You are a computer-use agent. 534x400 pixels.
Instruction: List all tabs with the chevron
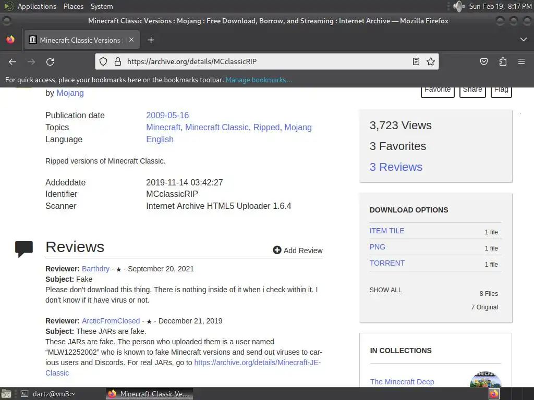pyautogui.click(x=524, y=40)
